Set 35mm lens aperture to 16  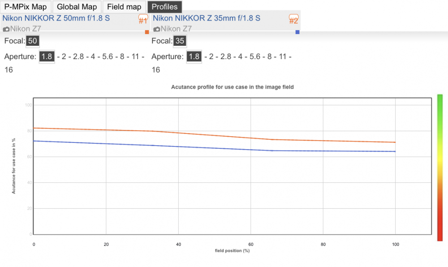point(156,70)
